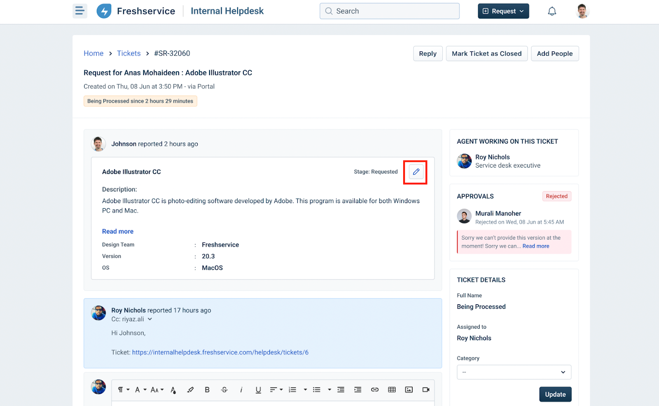Click the Stage: Requested label
The image size is (659, 406).
point(376,172)
